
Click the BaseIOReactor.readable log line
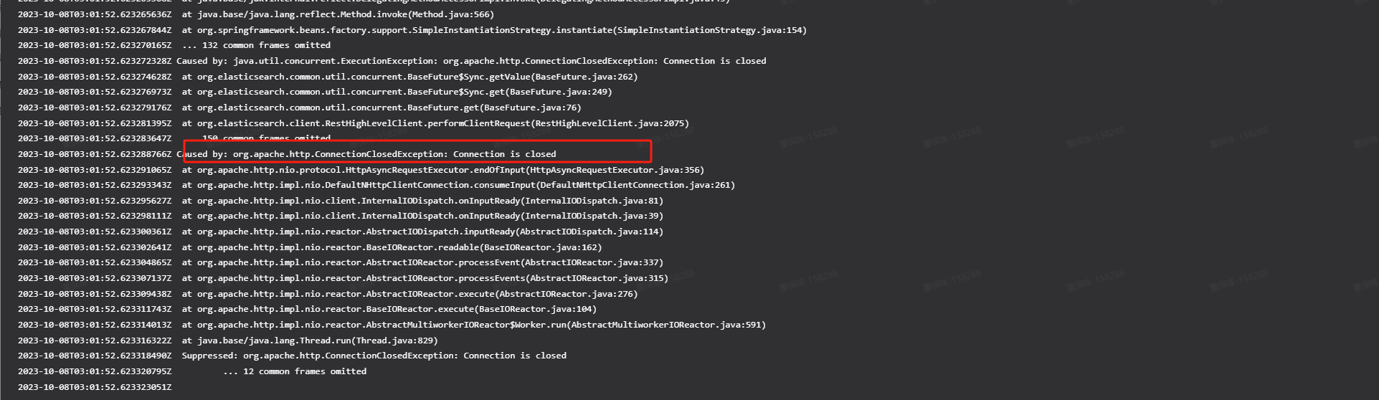click(x=310, y=247)
